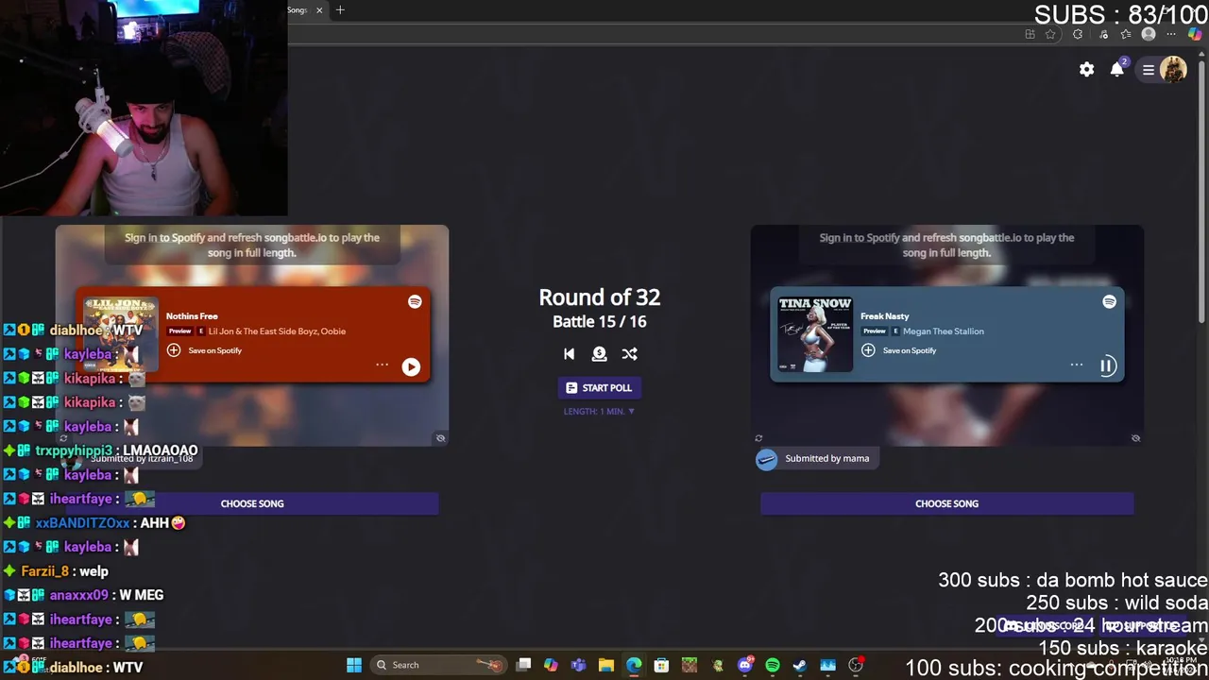Click the taskbar Search box
Screen dimensions: 1209x680
438,665
